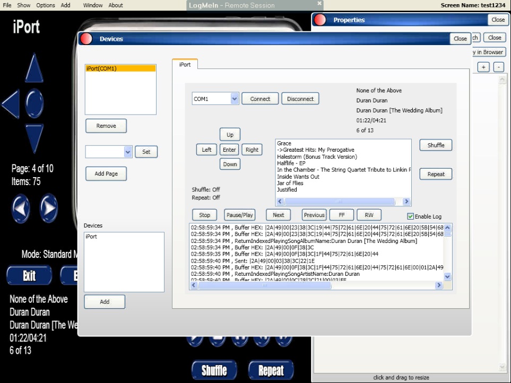
Task: Click the red circle icon in Devices title bar
Action: (86, 39)
